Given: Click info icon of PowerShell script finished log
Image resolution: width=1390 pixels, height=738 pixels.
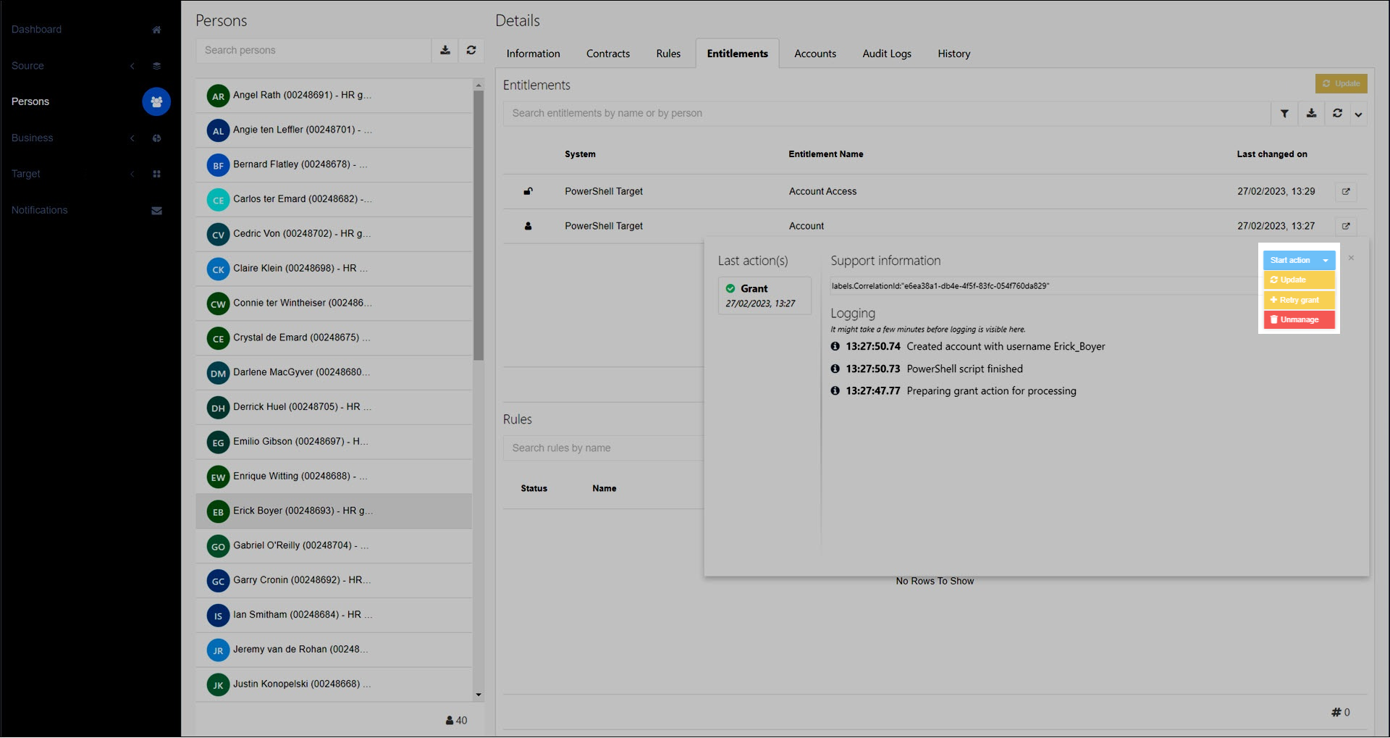Looking at the screenshot, I should point(835,369).
